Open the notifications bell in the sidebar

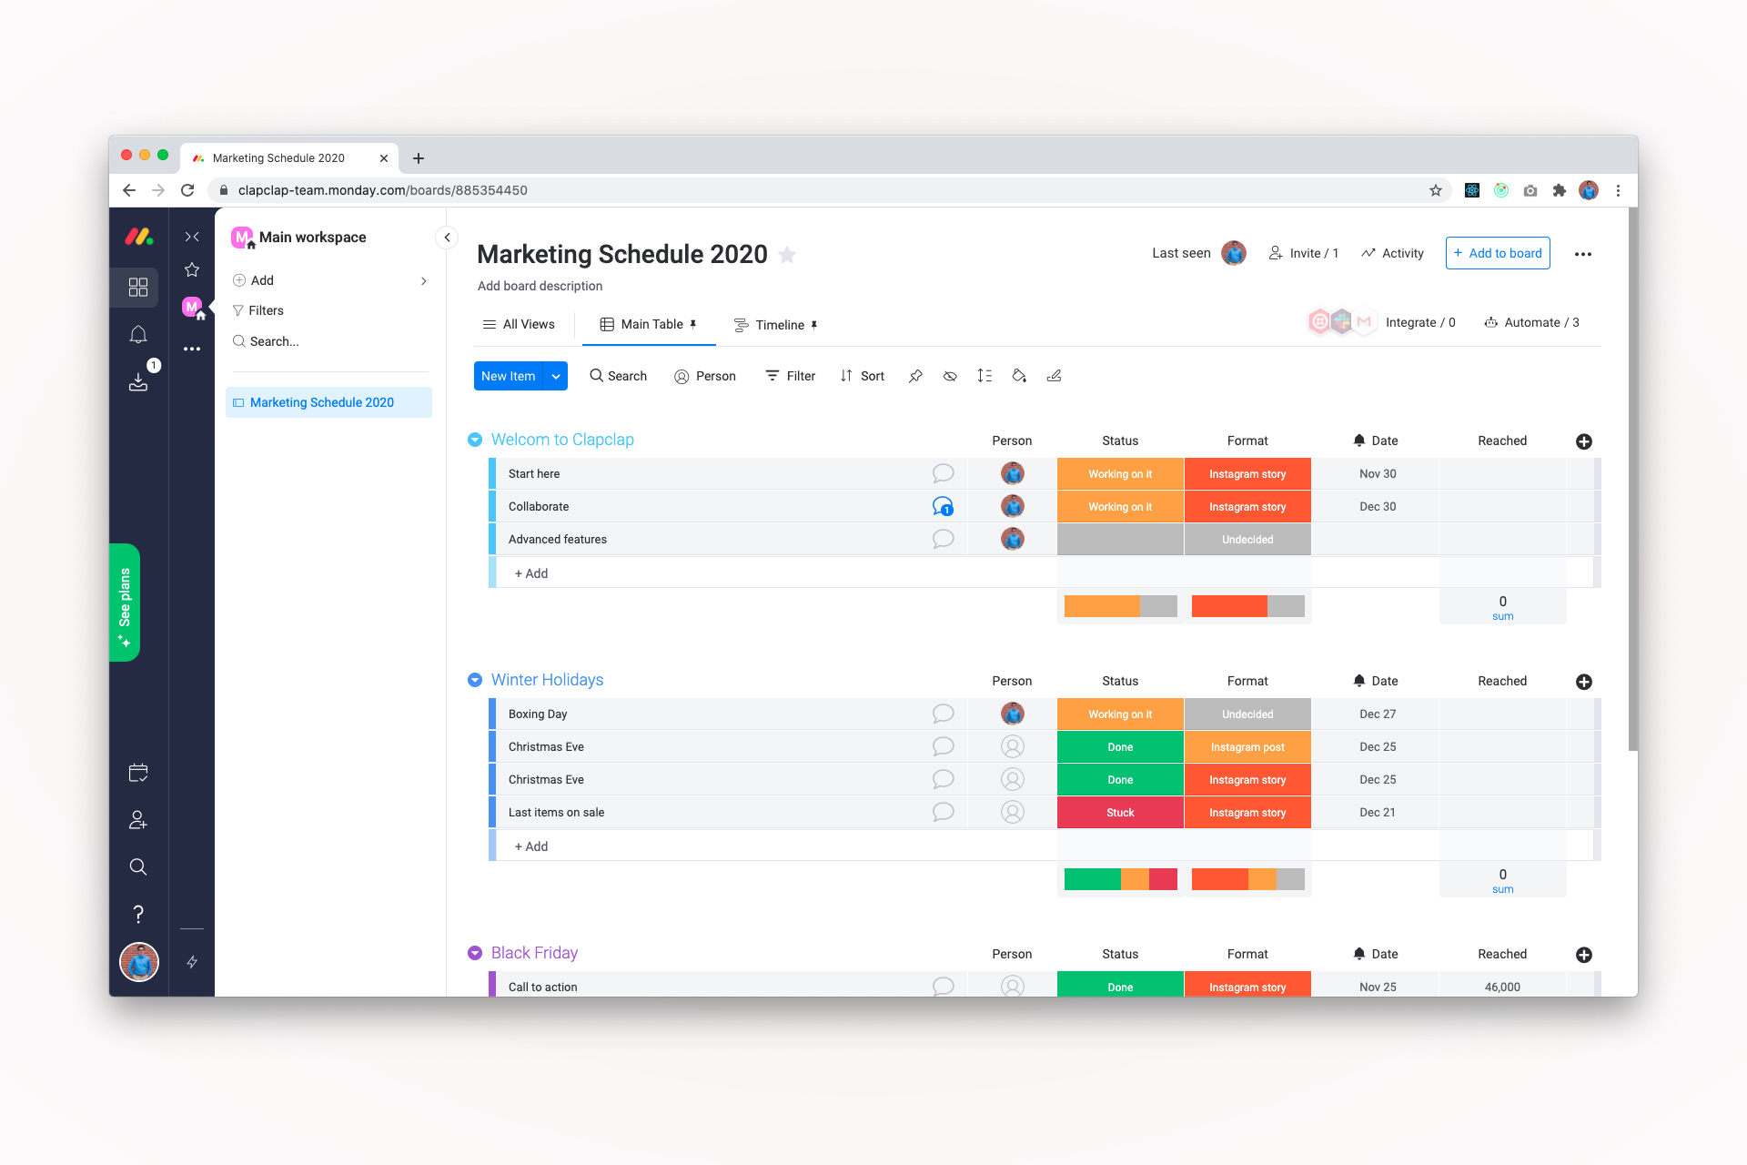(138, 335)
